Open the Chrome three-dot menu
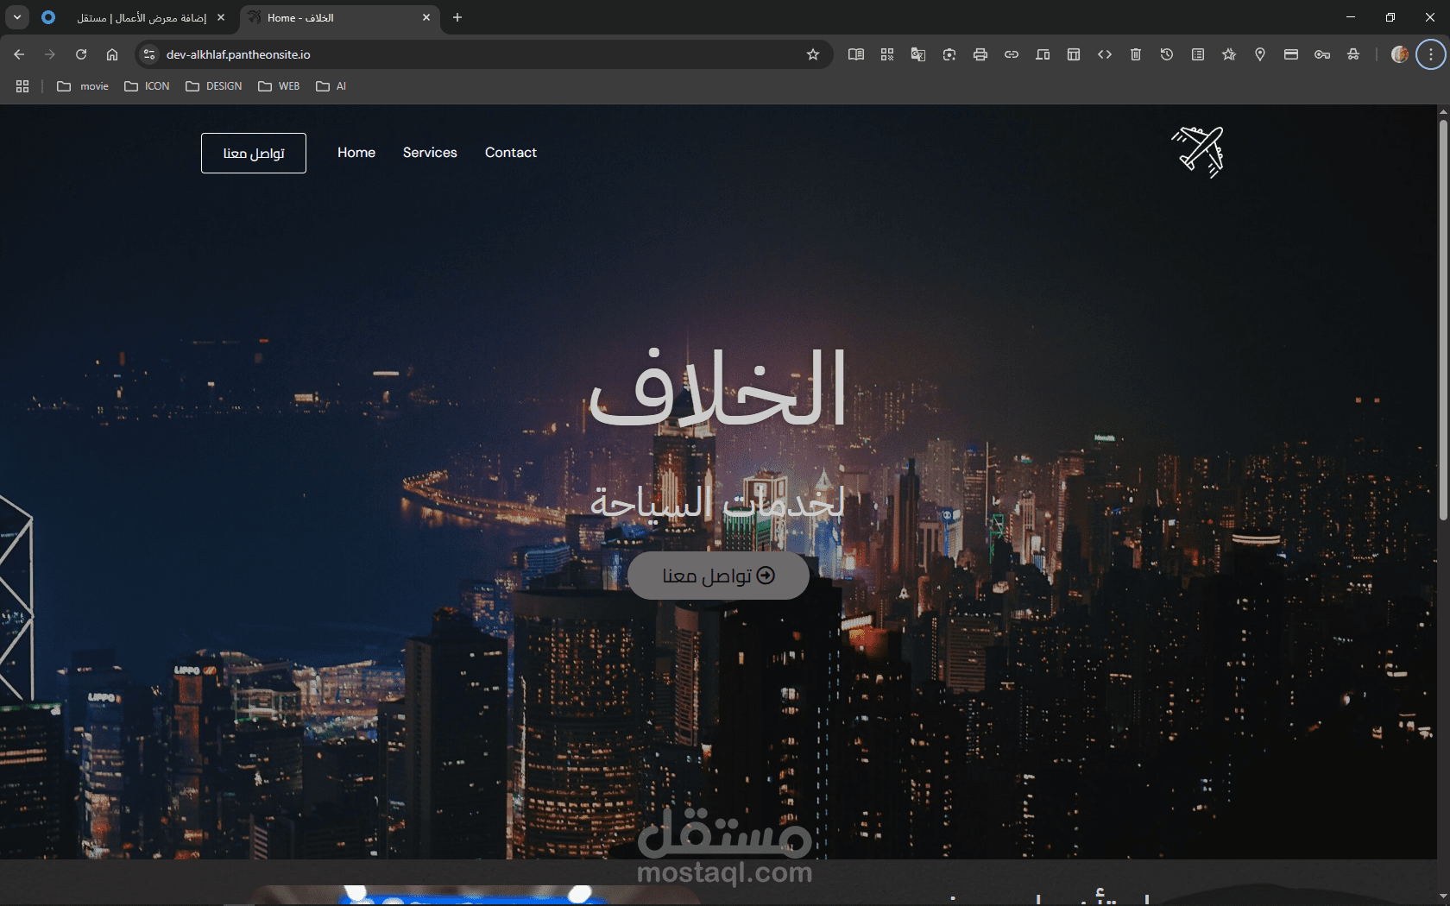 1431,54
